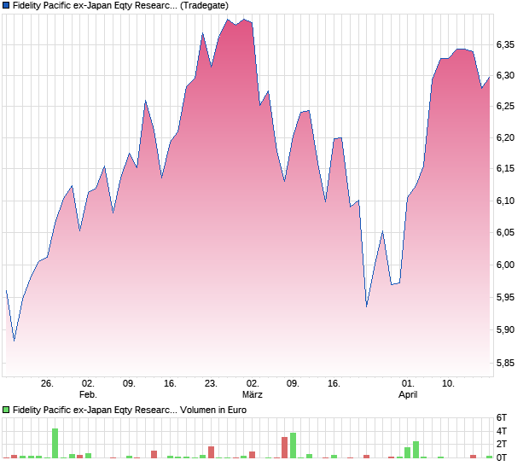Select the 6,30 price axis label
This screenshot has width=529, height=466.
coord(505,76)
